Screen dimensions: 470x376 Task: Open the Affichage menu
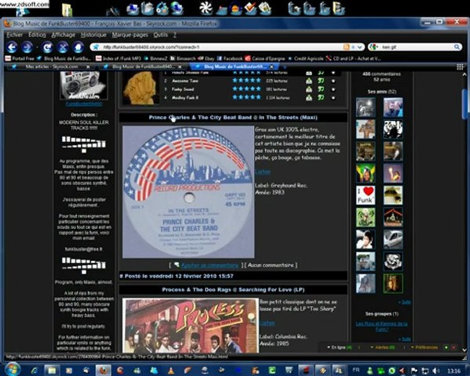(x=63, y=35)
